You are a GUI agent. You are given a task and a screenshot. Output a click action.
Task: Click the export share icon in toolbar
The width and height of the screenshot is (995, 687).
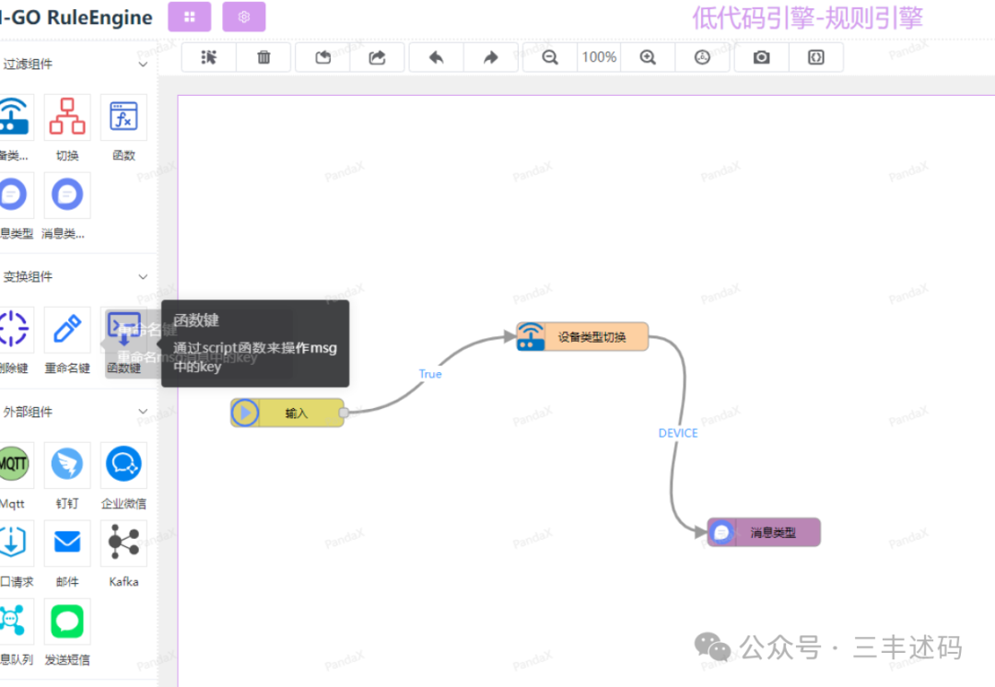pos(377,58)
